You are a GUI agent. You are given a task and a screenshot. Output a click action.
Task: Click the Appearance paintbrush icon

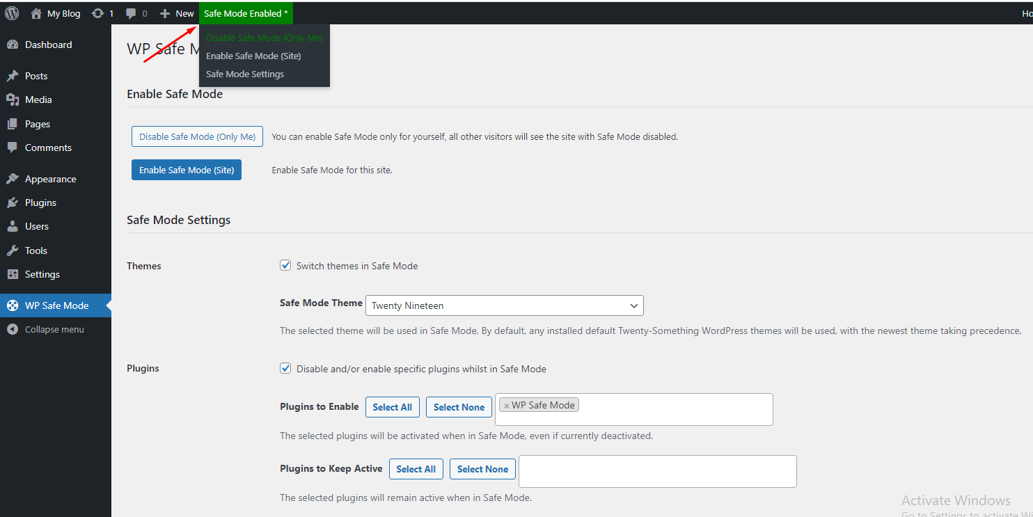12,178
